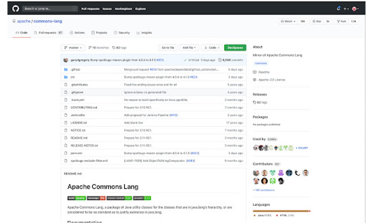The image size is (373, 224).
Task: Open the notifications bell
Action: (x=339, y=9)
